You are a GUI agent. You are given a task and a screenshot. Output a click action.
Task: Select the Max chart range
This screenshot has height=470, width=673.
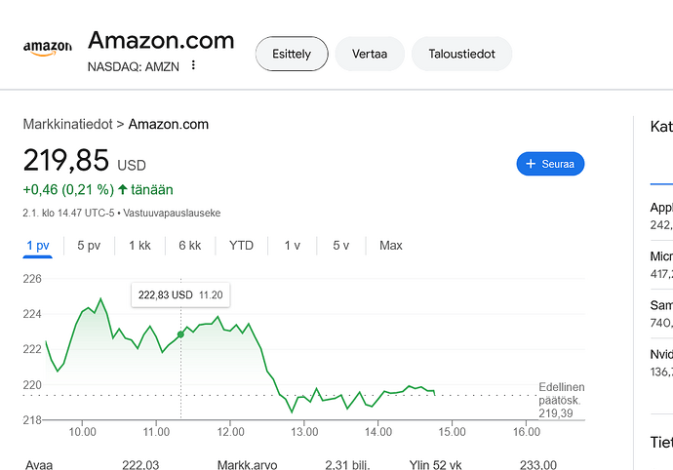tap(390, 246)
